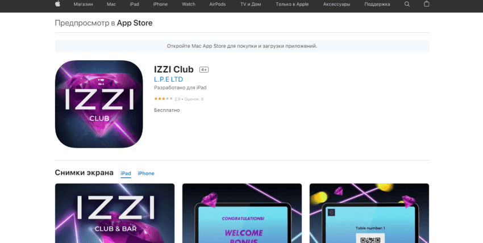Open the search magnifier icon

point(407,4)
